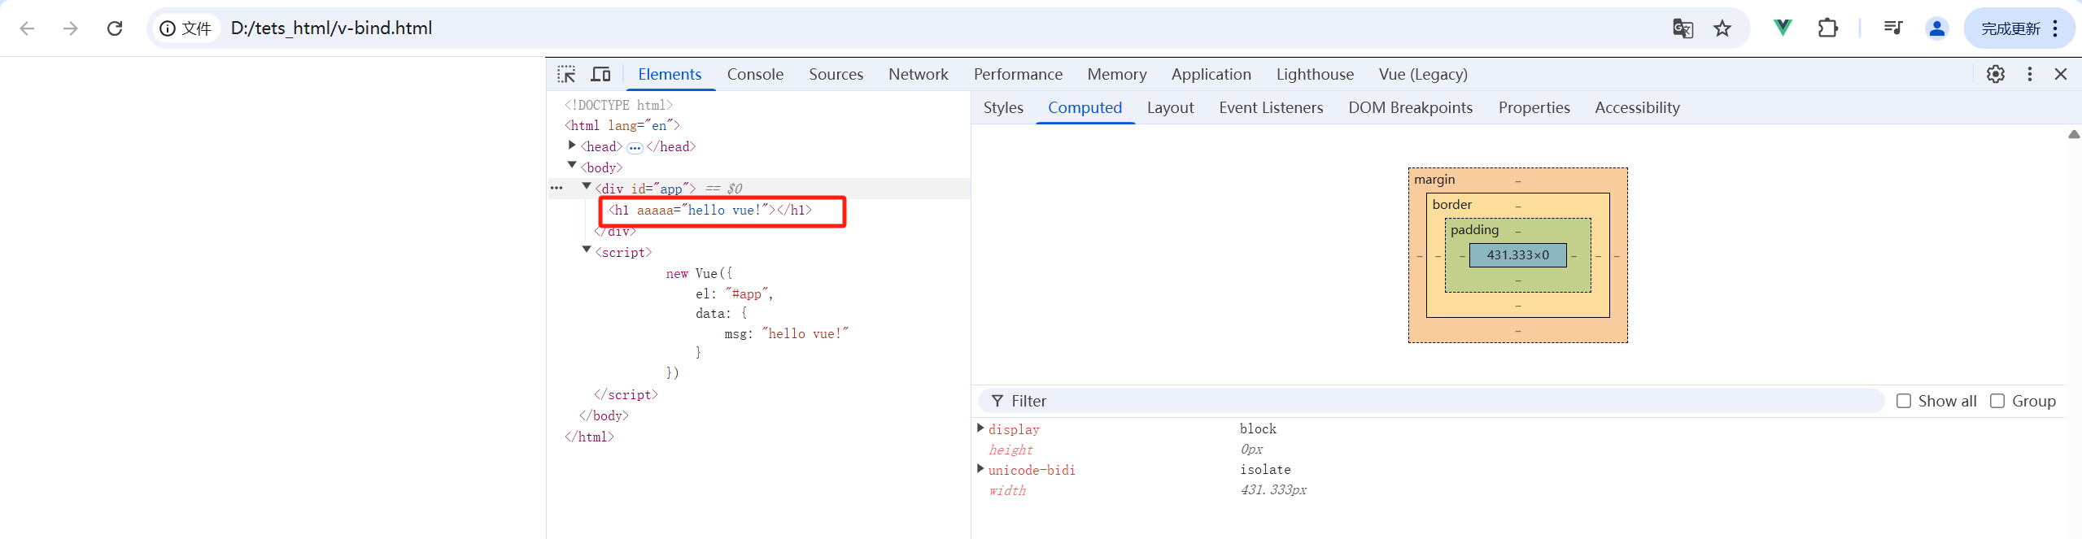Activate the inspect element picker icon
Viewport: 2082px width, 539px height.
coord(566,74)
